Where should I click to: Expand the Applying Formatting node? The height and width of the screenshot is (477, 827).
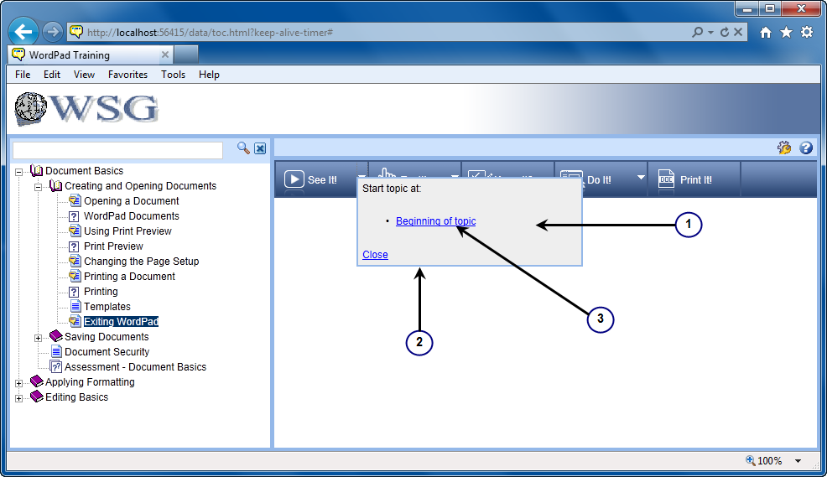pyautogui.click(x=19, y=383)
